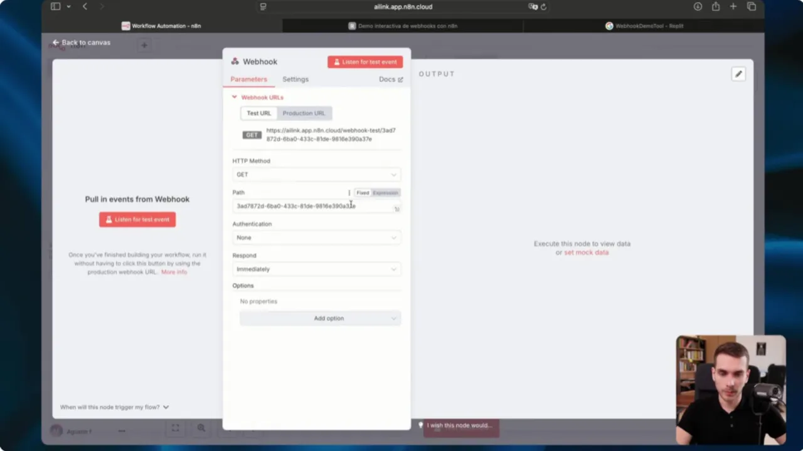Viewport: 803px width, 451px height.
Task: Open the Docs link
Action: pos(391,80)
